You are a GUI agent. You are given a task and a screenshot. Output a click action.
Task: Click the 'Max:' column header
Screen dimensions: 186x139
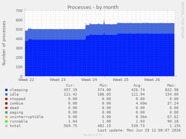pyautogui.click(x=171, y=85)
